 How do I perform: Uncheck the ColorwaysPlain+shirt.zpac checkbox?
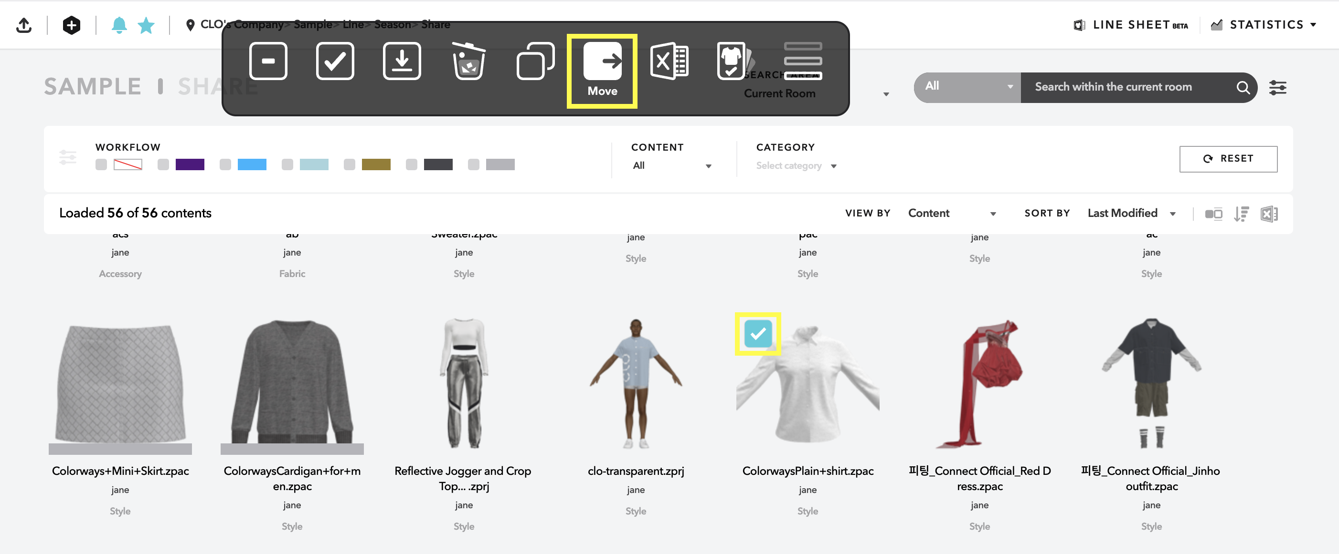coord(758,334)
